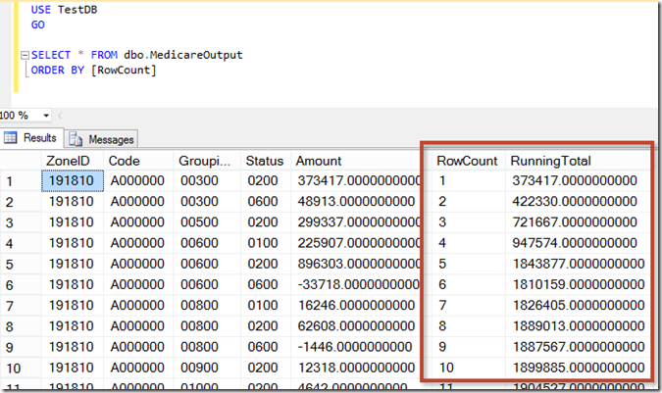Select the Amount column header
This screenshot has height=393, width=662.
319,161
